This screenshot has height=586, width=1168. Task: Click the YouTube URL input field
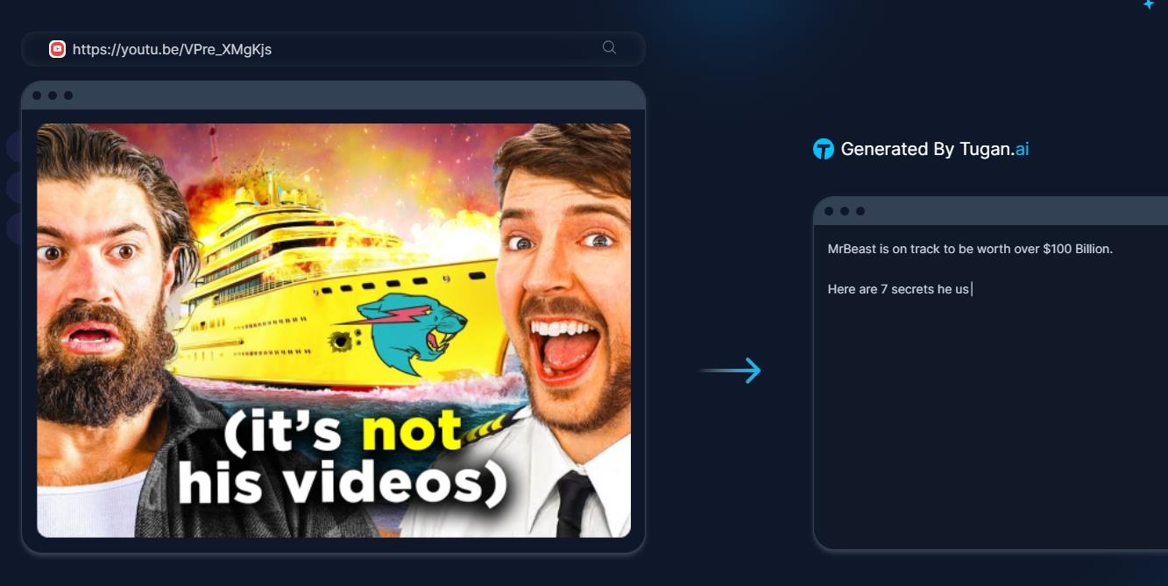pyautogui.click(x=333, y=49)
